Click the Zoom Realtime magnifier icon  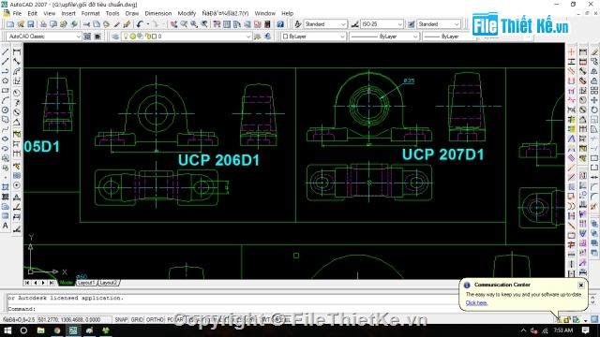[x=184, y=24]
